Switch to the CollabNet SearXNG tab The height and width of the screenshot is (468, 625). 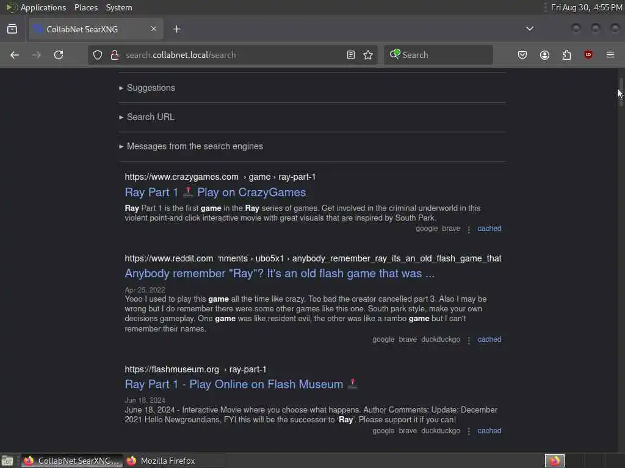96,29
